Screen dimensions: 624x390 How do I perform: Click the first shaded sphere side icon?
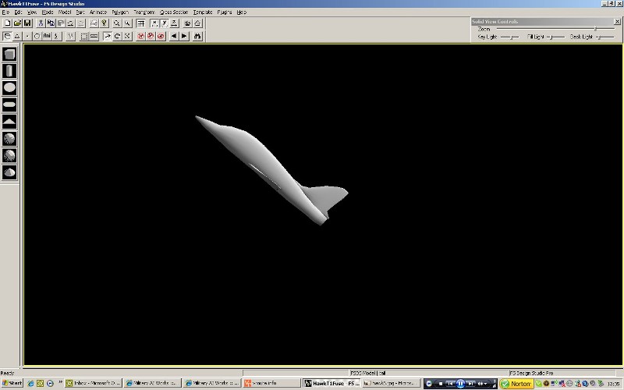(9, 139)
